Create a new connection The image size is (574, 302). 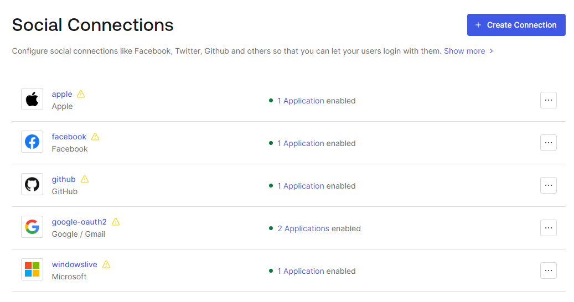[x=516, y=25]
